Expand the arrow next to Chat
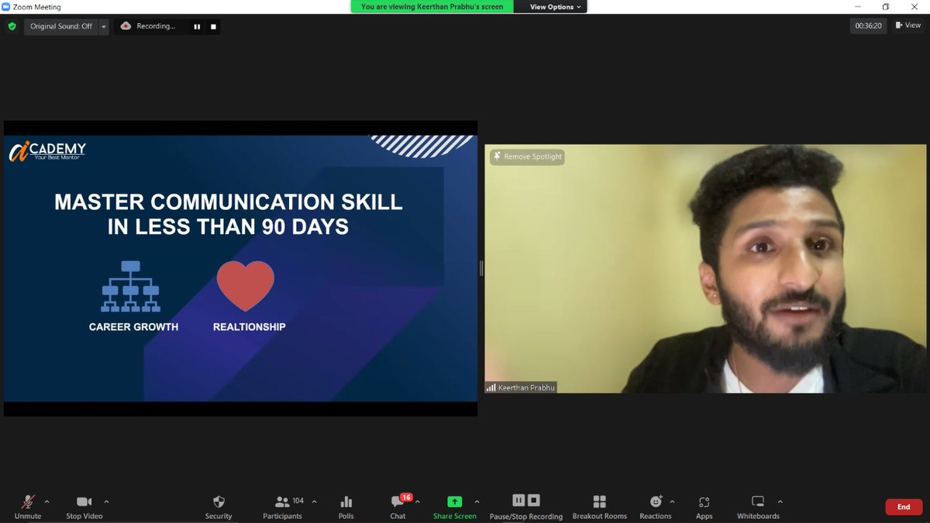 [x=418, y=501]
